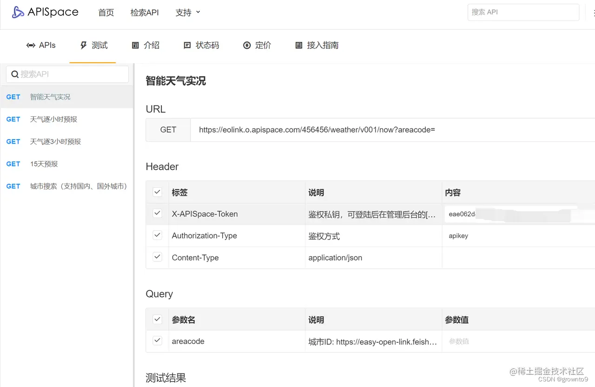
Task: Click the 鉴权私钥 description cell
Action: 374,214
